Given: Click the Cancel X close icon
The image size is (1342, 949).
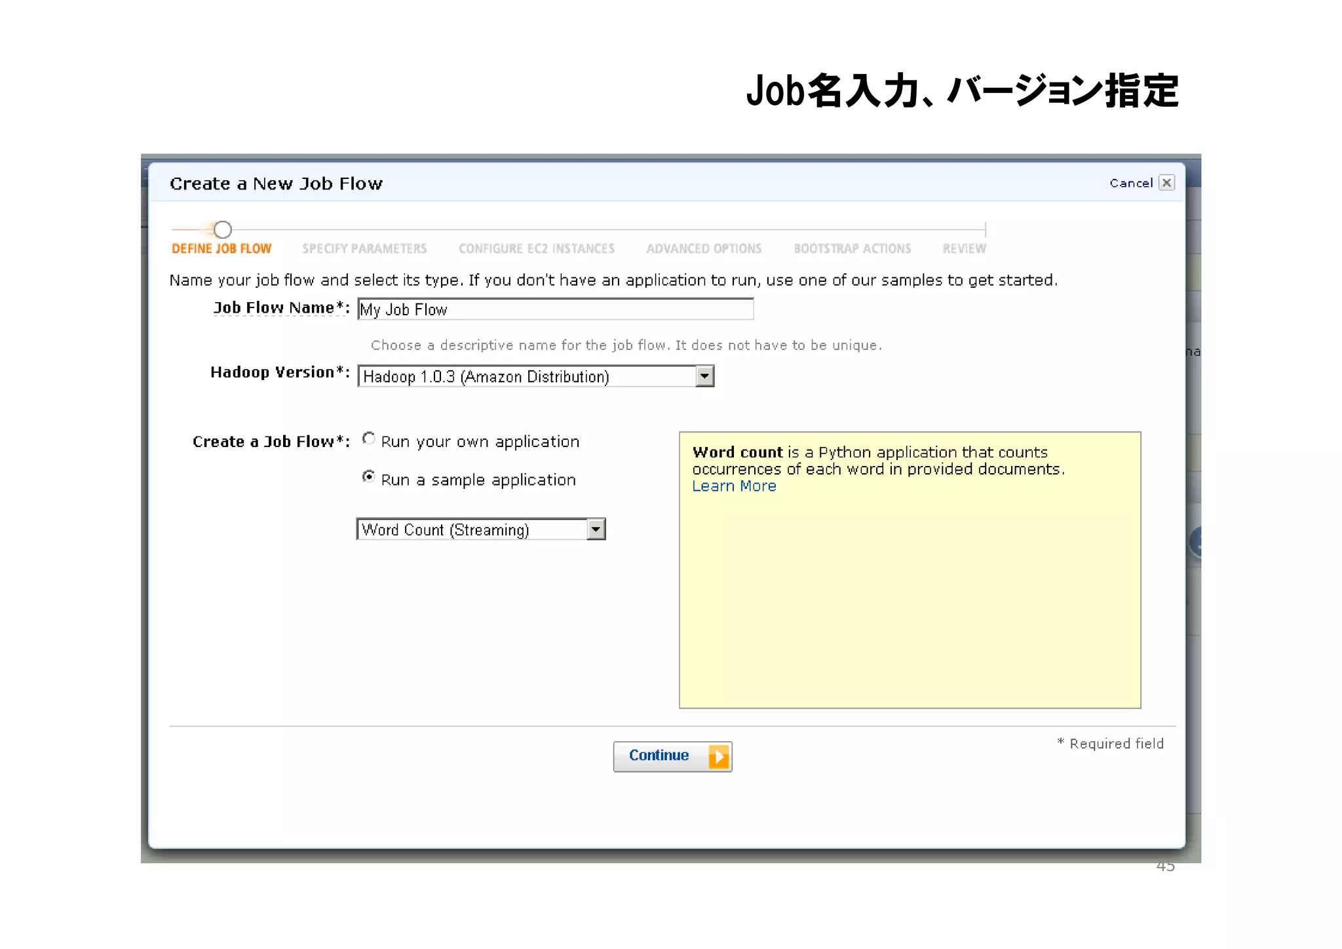Looking at the screenshot, I should 1166,183.
